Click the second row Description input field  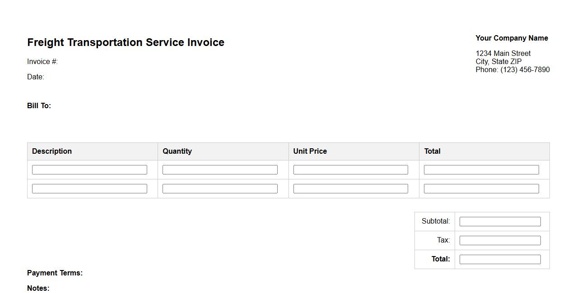coord(89,189)
